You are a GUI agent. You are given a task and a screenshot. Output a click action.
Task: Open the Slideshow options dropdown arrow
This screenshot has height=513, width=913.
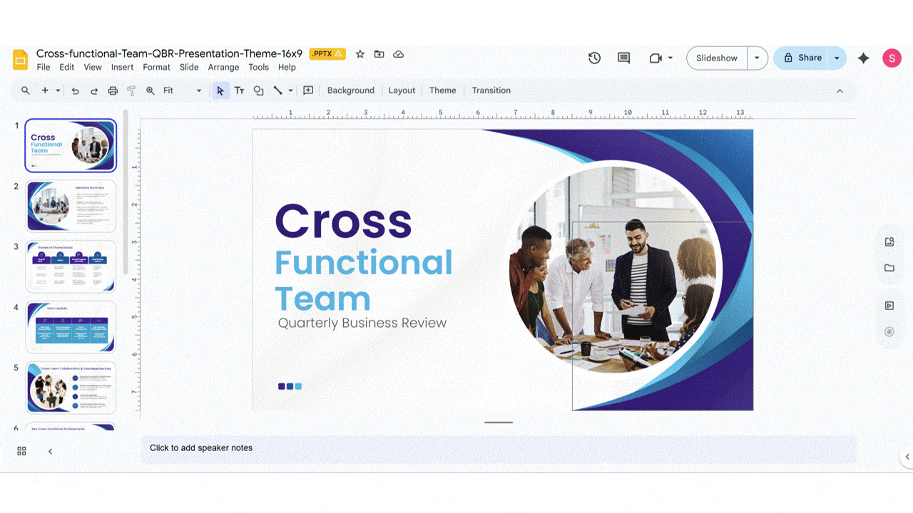tap(758, 58)
